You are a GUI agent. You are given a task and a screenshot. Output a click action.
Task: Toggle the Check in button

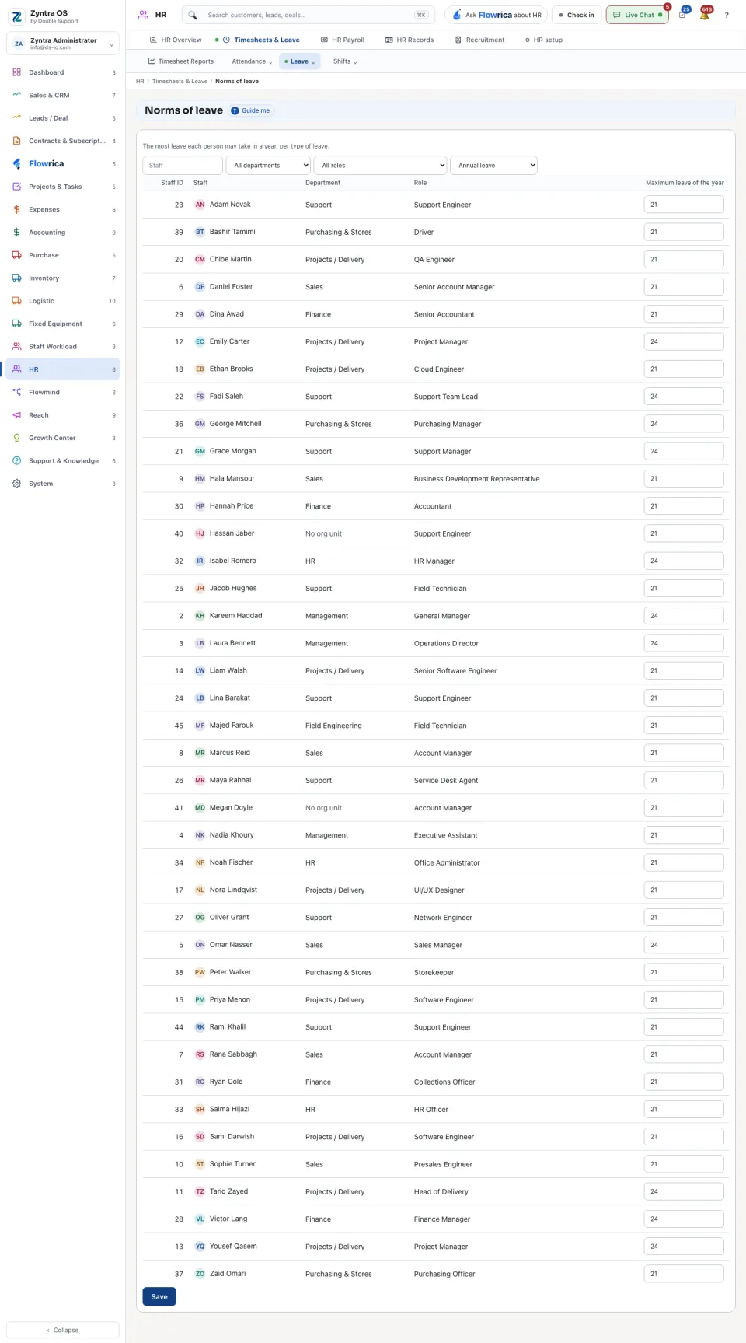pyautogui.click(x=577, y=15)
